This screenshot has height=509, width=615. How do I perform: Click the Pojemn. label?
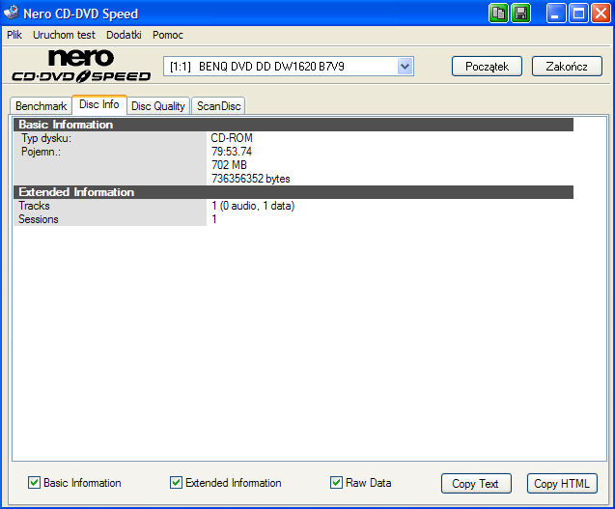[x=41, y=152]
